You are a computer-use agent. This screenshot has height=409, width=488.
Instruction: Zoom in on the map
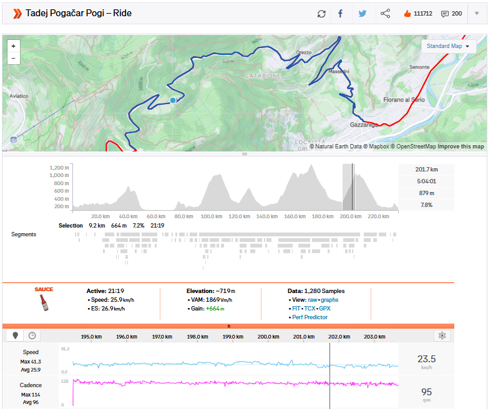(x=13, y=46)
